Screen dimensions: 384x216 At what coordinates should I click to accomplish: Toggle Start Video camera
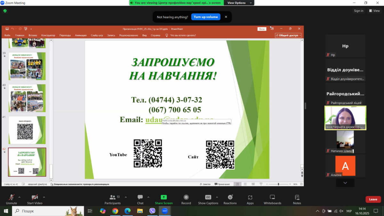coord(35,197)
